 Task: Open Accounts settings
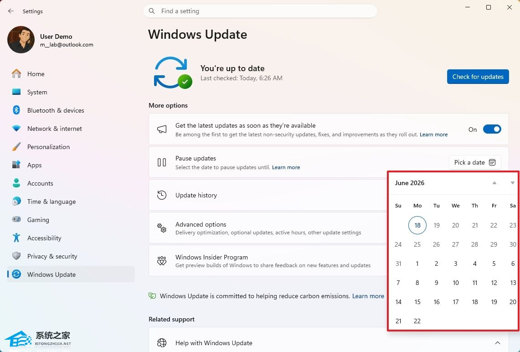(x=71, y=183)
